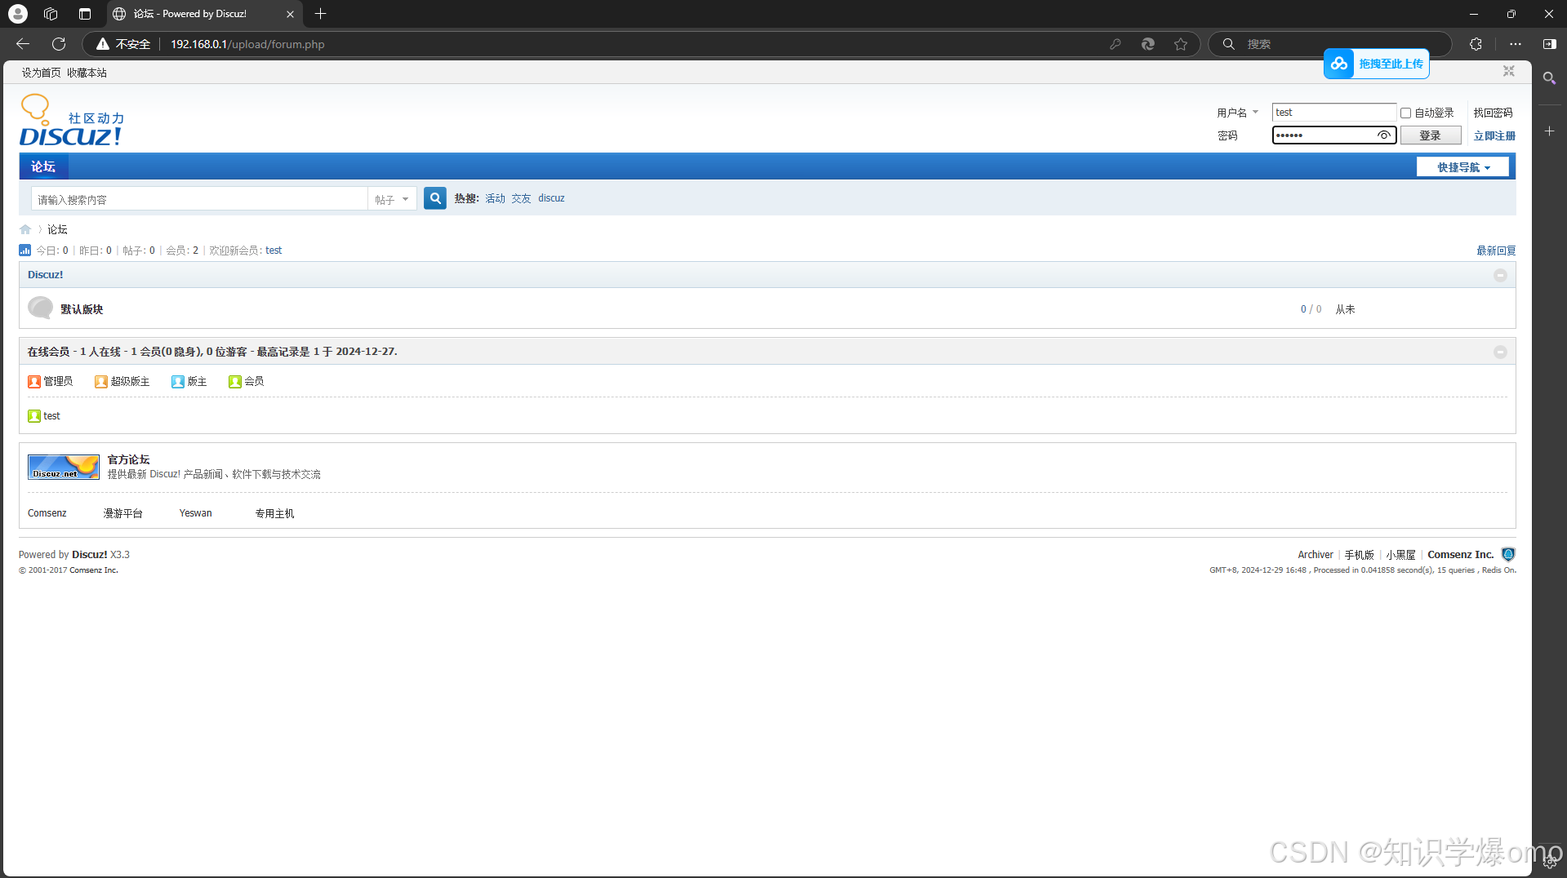Click the home breadcrumb icon
This screenshot has height=878, width=1567.
(x=25, y=229)
